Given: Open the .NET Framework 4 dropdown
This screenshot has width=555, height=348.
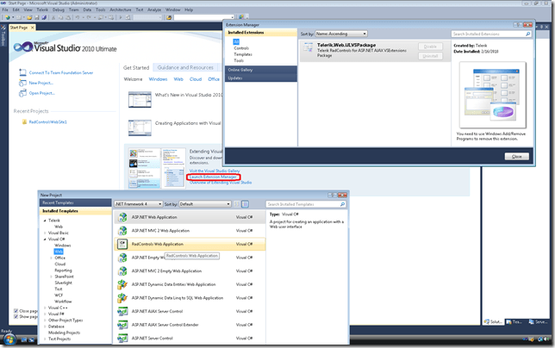Looking at the screenshot, I should point(139,204).
